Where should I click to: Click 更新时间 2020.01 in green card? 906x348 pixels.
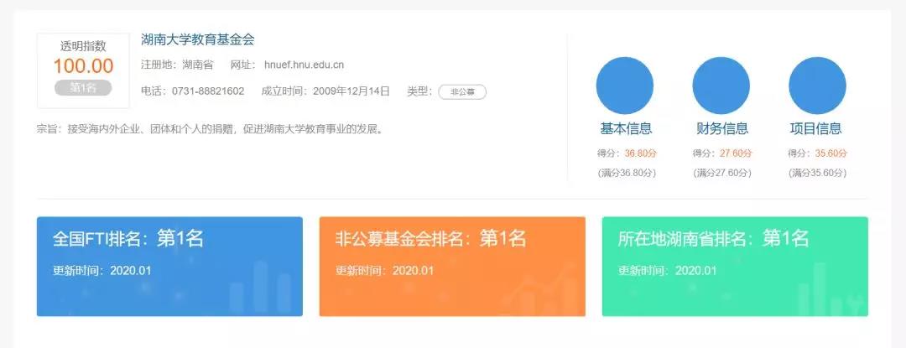(x=668, y=270)
